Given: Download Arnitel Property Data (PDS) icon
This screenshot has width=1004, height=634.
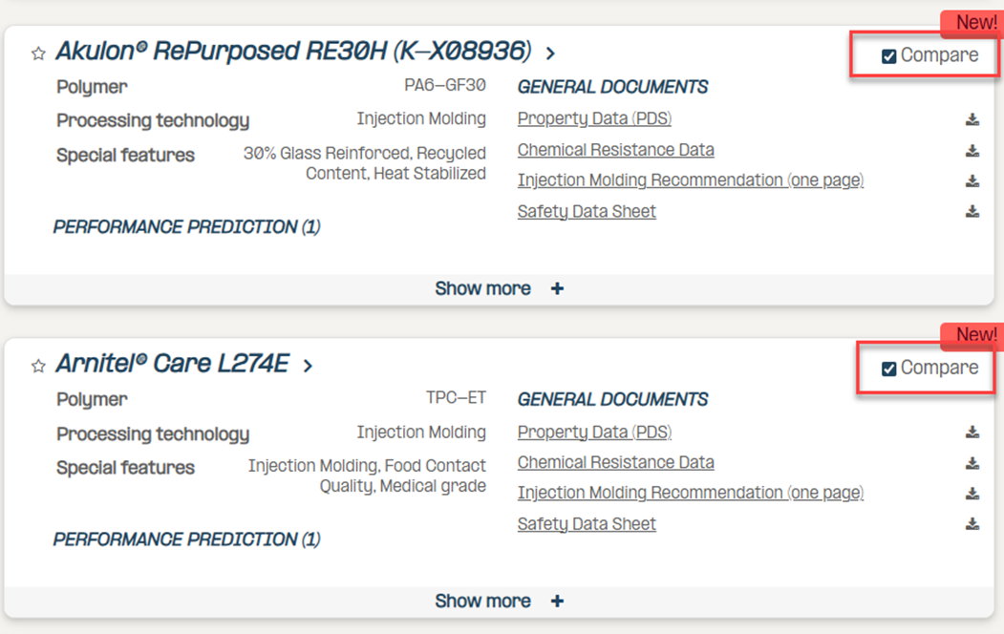Looking at the screenshot, I should pyautogui.click(x=972, y=433).
